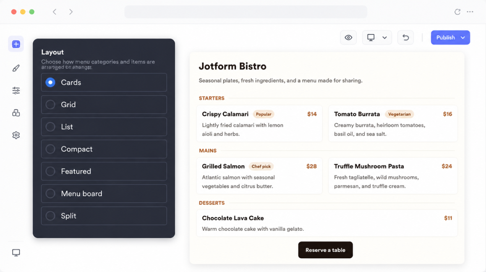Open the sliders adjustments icon in sidebar

pos(16,91)
